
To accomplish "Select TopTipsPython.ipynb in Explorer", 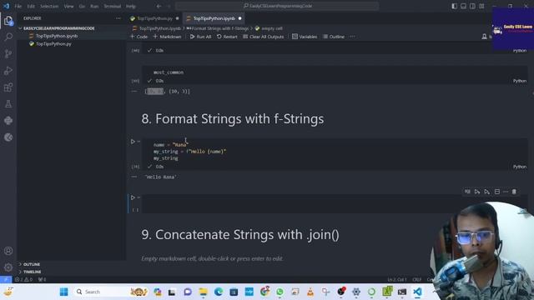I will tap(57, 36).
